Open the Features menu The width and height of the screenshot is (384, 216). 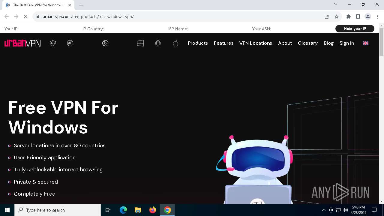pyautogui.click(x=223, y=43)
